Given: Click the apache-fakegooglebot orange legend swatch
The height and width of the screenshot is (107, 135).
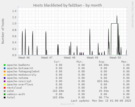Looking at the screenshot, I should (x=5, y=72).
